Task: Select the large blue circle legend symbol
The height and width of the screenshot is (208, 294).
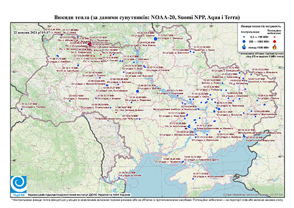Action: click(x=244, y=41)
